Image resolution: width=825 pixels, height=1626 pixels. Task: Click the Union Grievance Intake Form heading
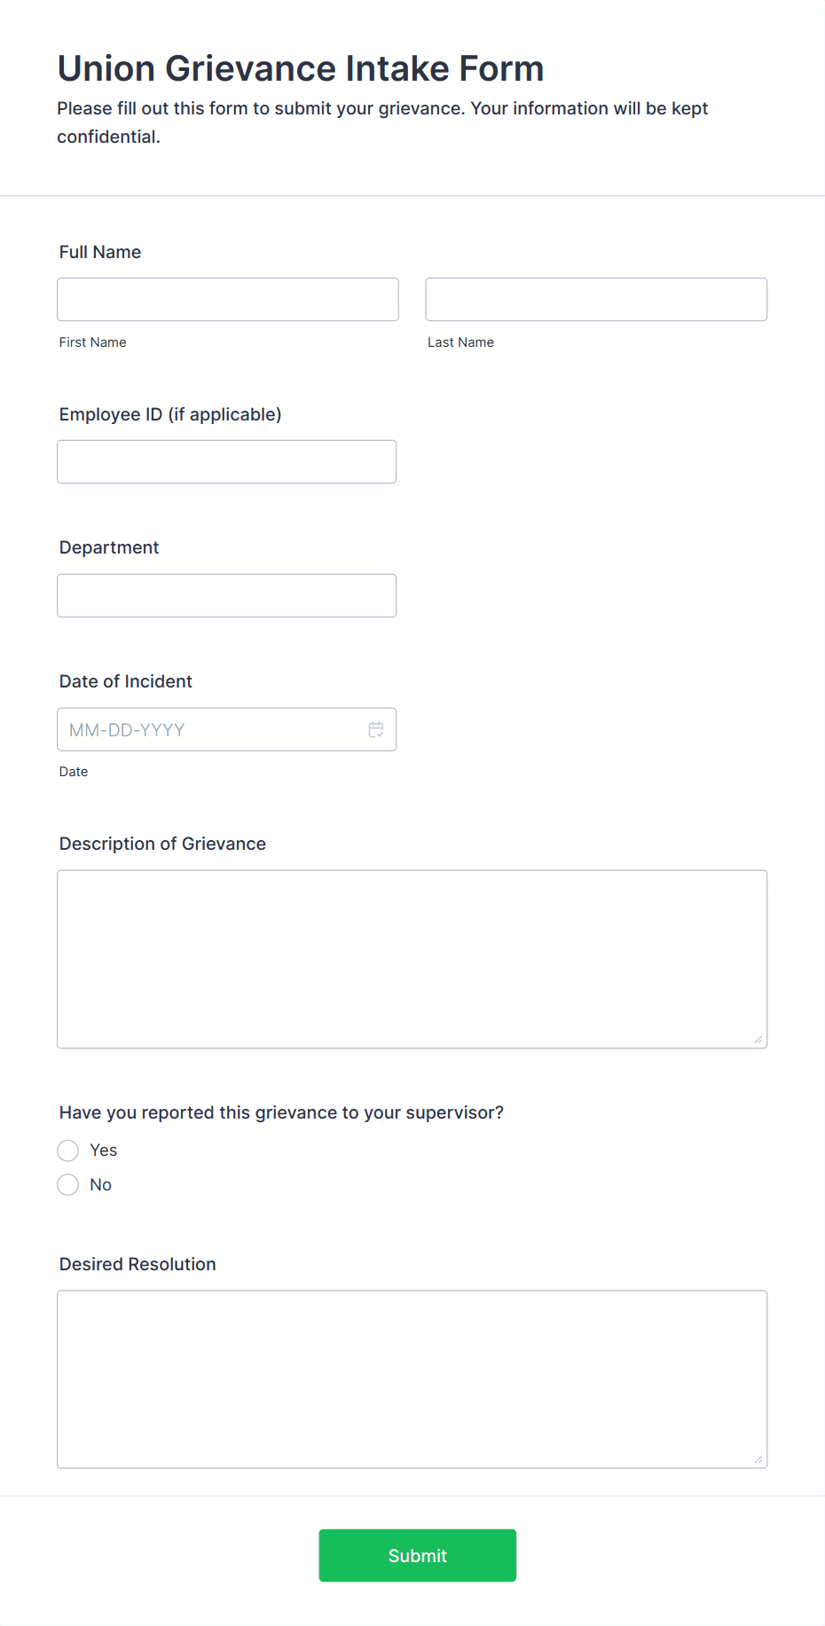pos(301,68)
